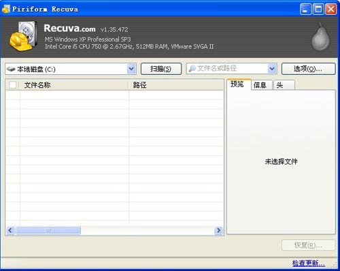The height and width of the screenshot is (271, 340).
Task: Switch to the 预览 tab
Action: click(239, 84)
